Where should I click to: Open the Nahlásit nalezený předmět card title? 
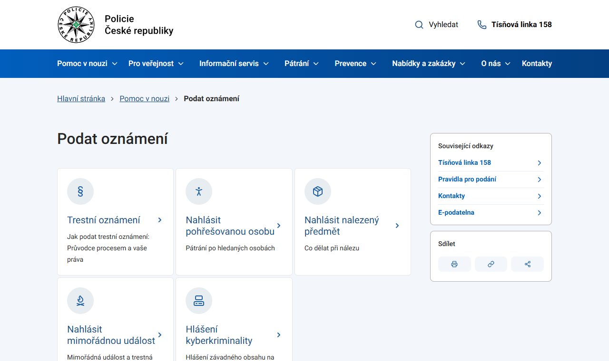(342, 226)
